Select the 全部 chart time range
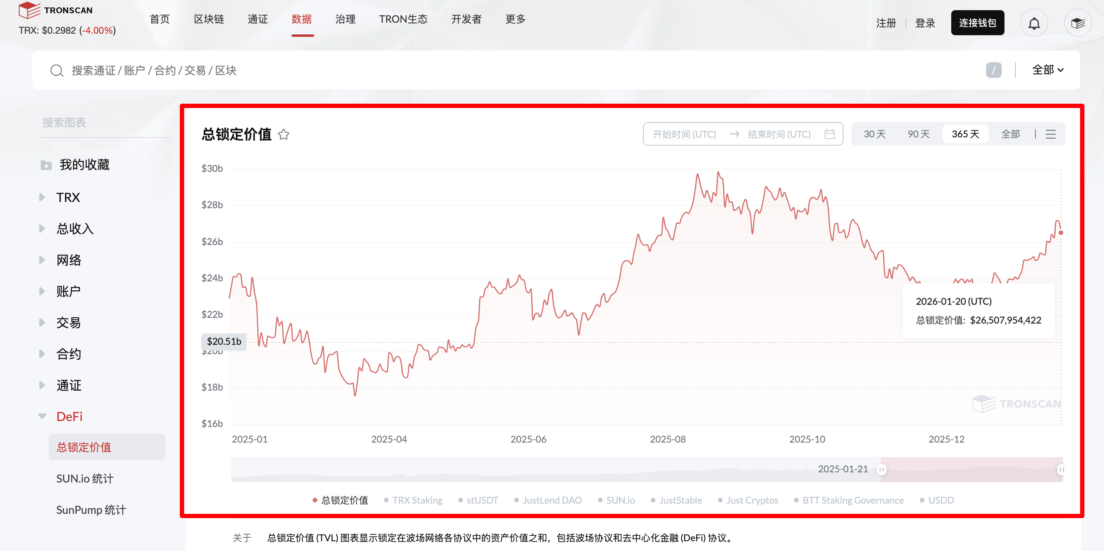The width and height of the screenshot is (1104, 551). [x=1010, y=134]
